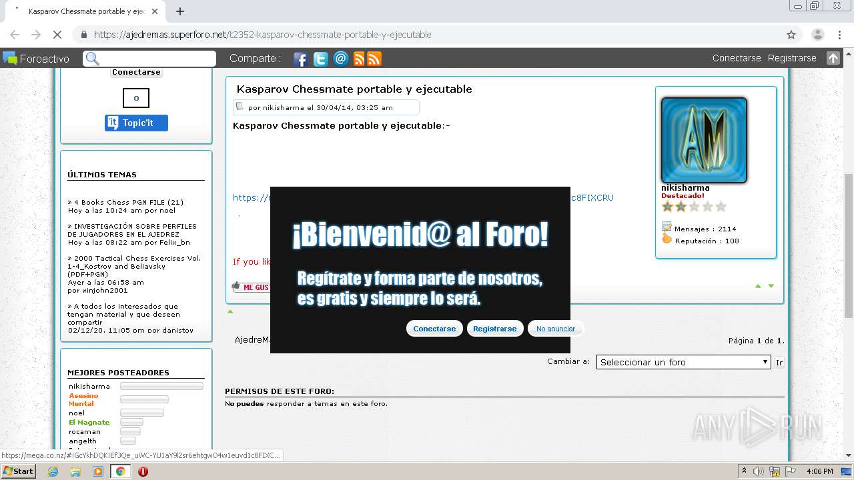Select the Kasparov Chessmate browser tab
This screenshot has height=480, width=854.
click(x=87, y=11)
